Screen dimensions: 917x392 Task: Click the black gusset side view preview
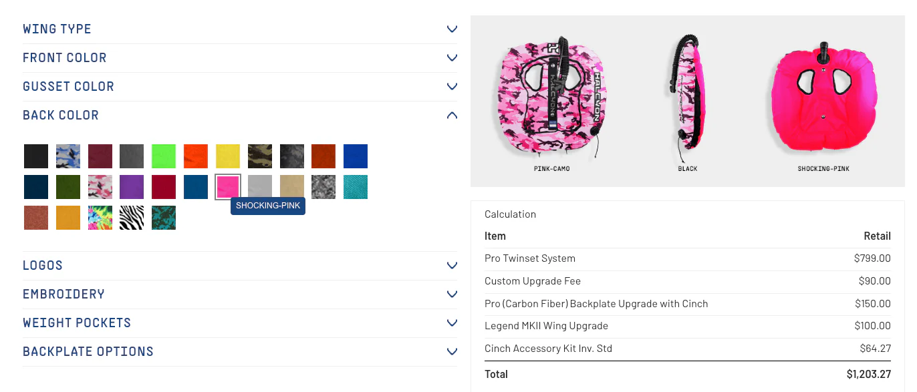688,99
